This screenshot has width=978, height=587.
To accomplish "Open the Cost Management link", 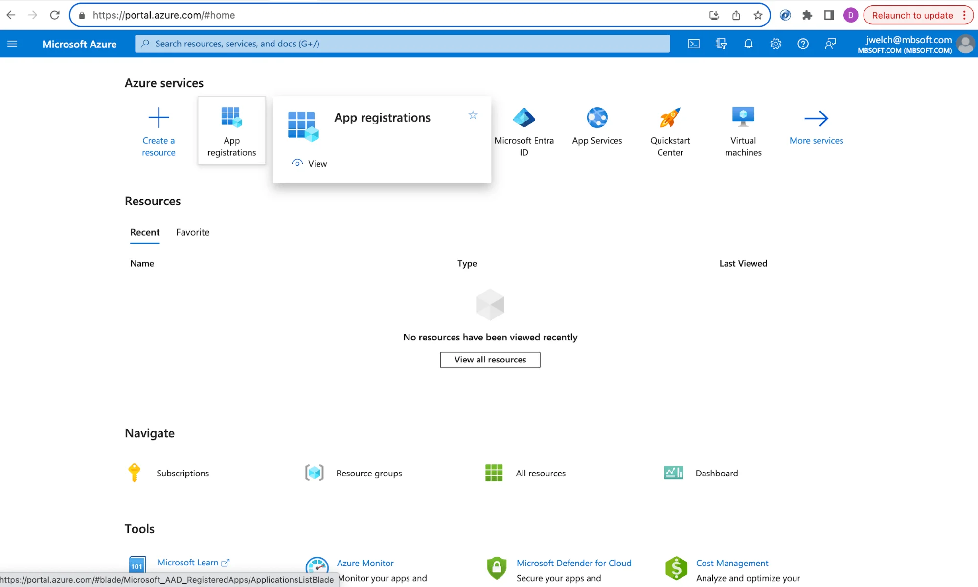I will tap(732, 563).
